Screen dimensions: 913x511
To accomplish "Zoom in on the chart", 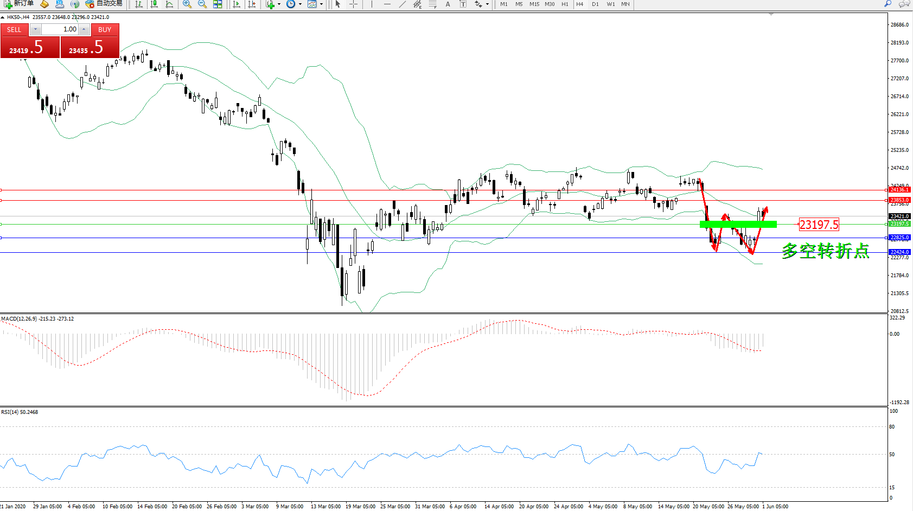I will click(187, 4).
